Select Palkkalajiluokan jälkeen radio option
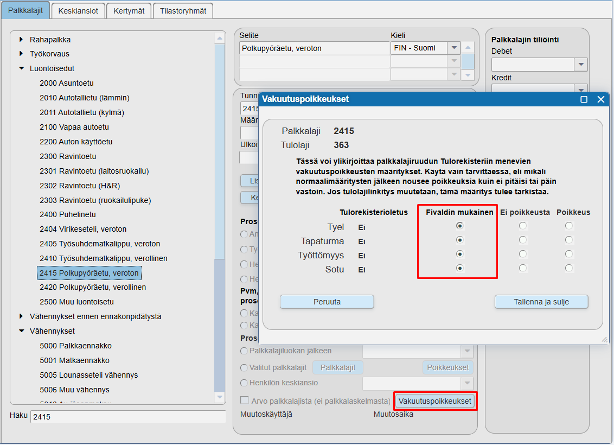Viewport: 614px width, 445px height. click(244, 351)
